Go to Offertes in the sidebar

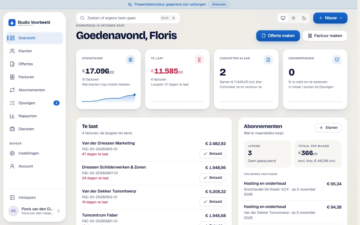tap(34, 64)
